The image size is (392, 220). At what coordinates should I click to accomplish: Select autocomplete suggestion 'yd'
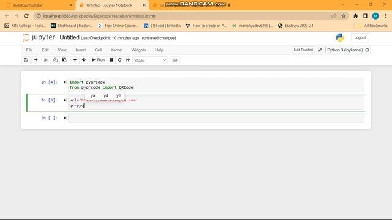105,95
